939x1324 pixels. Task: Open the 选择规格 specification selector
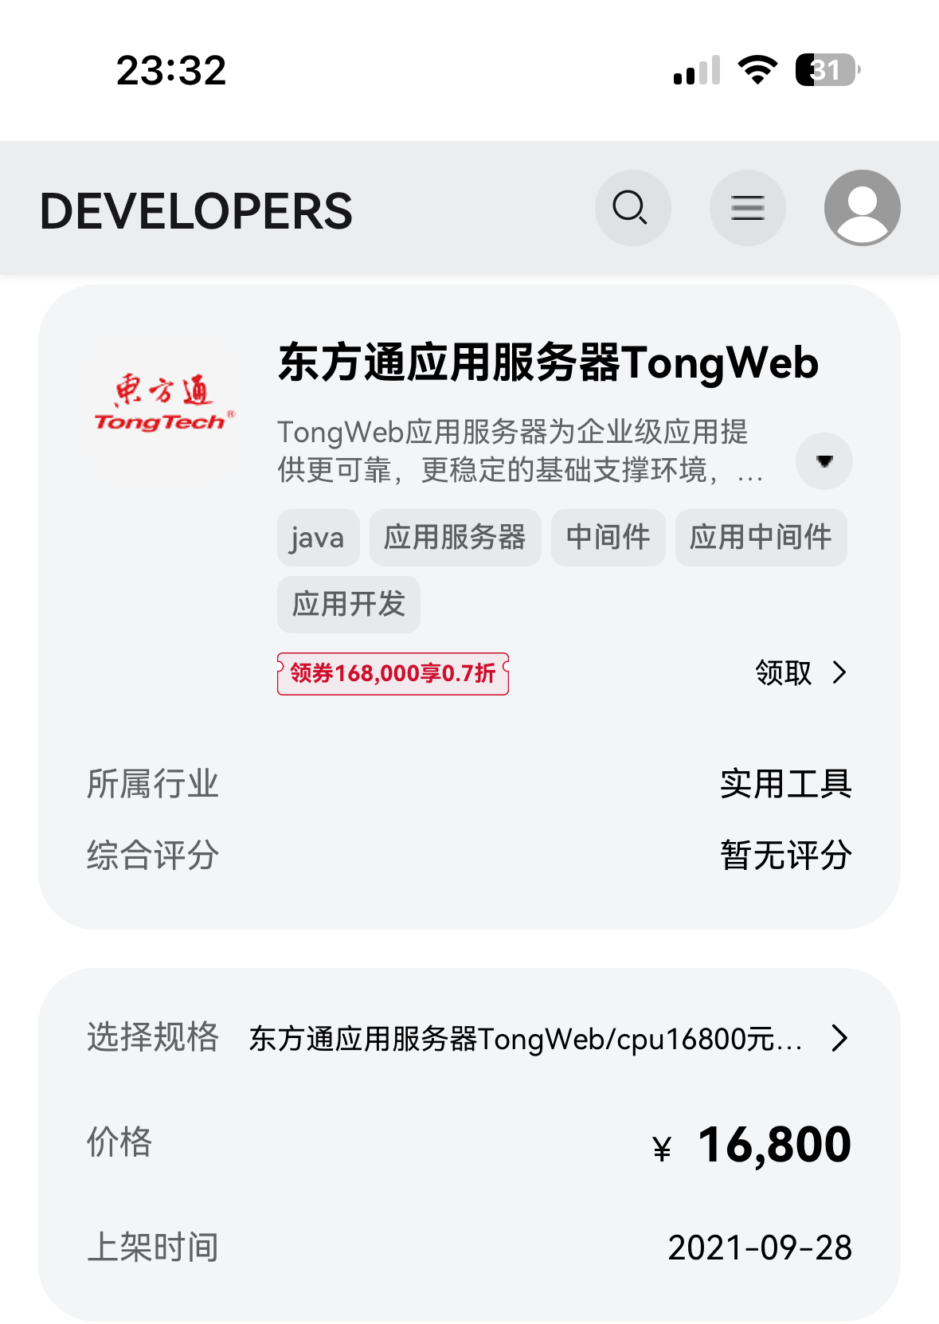point(469,1038)
